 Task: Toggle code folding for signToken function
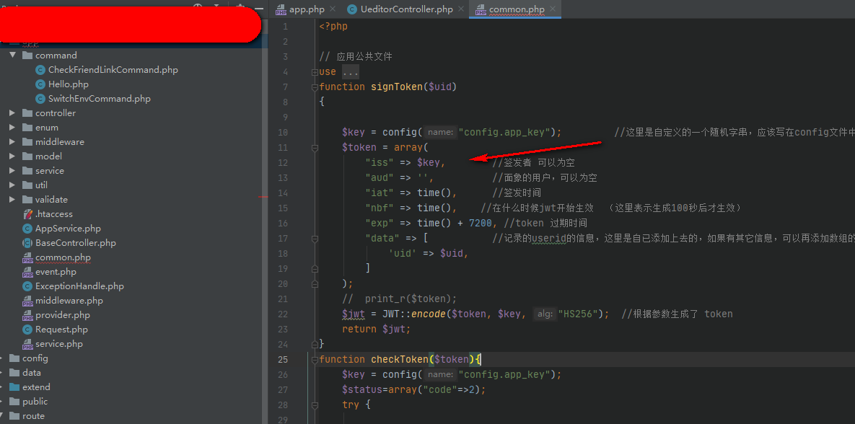coord(314,87)
